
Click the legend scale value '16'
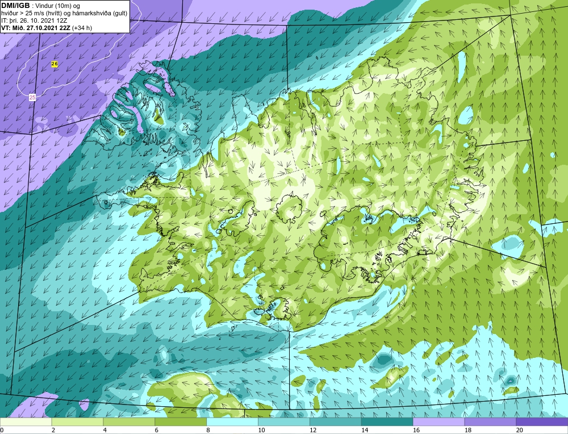coord(416,430)
